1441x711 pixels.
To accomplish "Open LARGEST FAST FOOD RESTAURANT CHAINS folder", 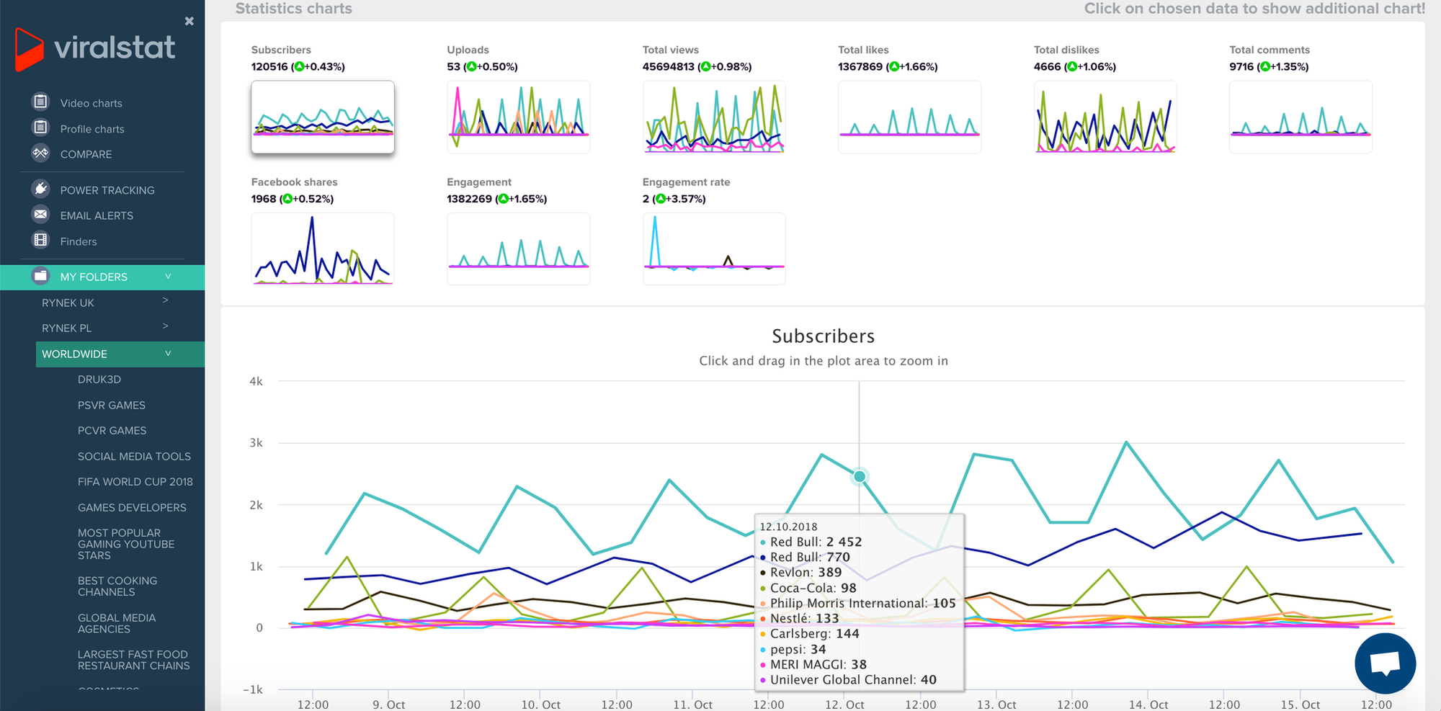I will 134,660.
